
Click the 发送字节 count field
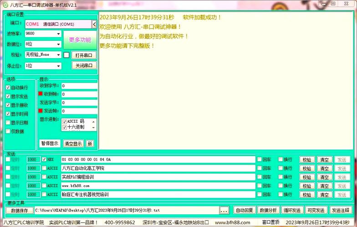79,103
